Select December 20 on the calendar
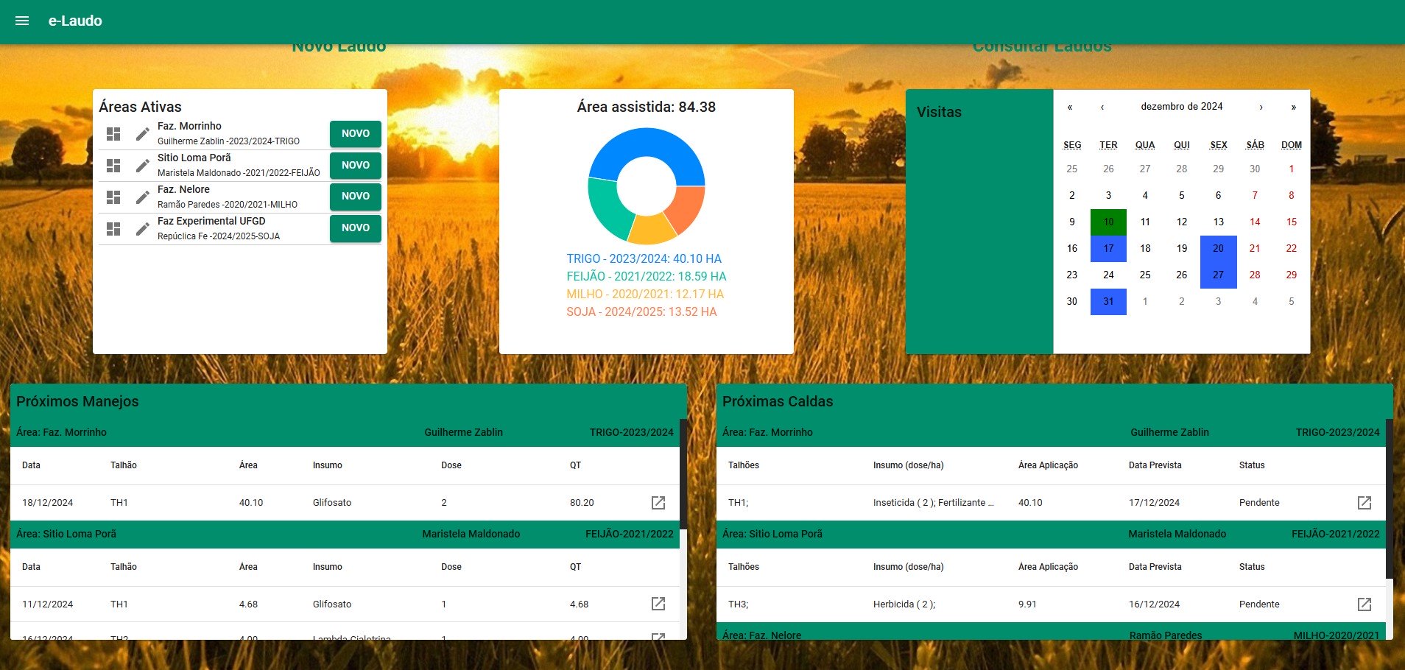This screenshot has height=670, width=1405. pyautogui.click(x=1218, y=249)
